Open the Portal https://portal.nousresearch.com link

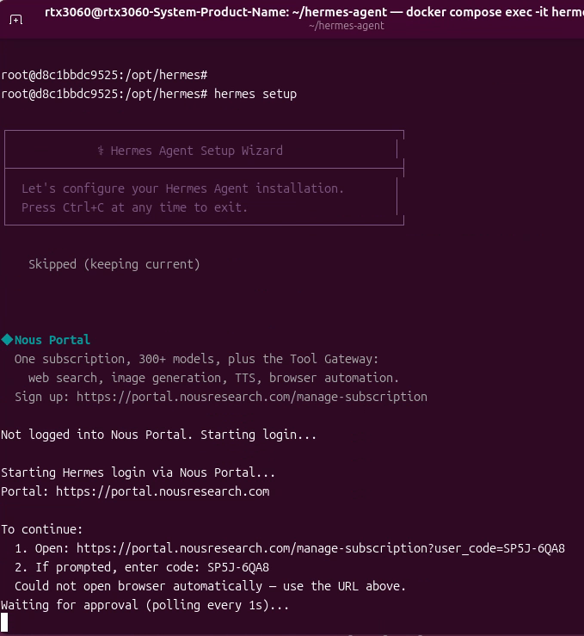(x=163, y=491)
